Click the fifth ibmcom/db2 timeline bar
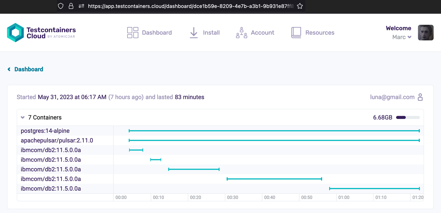Viewport: 441px width, 213px height. (x=375, y=189)
